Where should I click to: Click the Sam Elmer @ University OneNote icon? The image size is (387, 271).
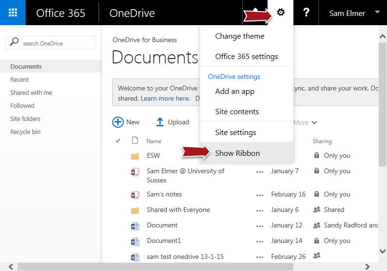pyautogui.click(x=135, y=172)
